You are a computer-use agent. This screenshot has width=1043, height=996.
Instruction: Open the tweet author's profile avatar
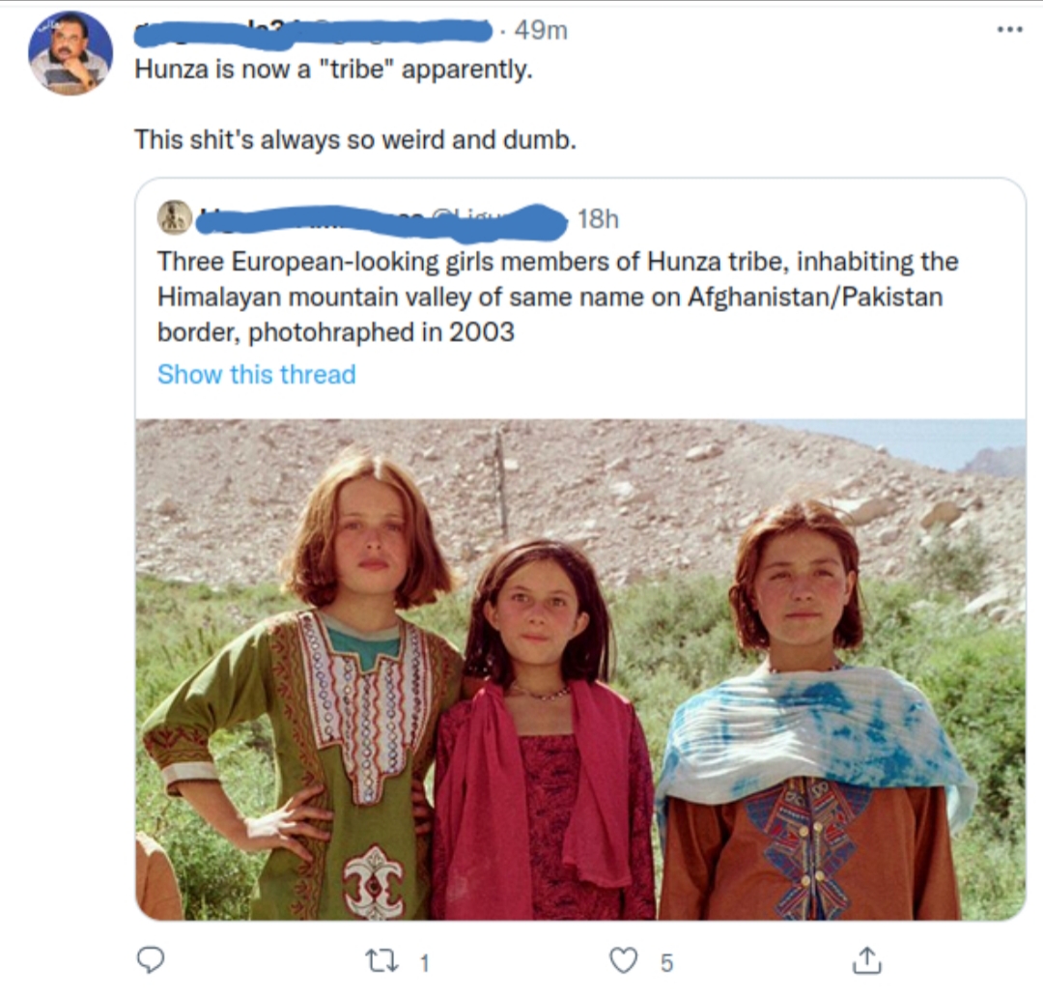pos(70,53)
